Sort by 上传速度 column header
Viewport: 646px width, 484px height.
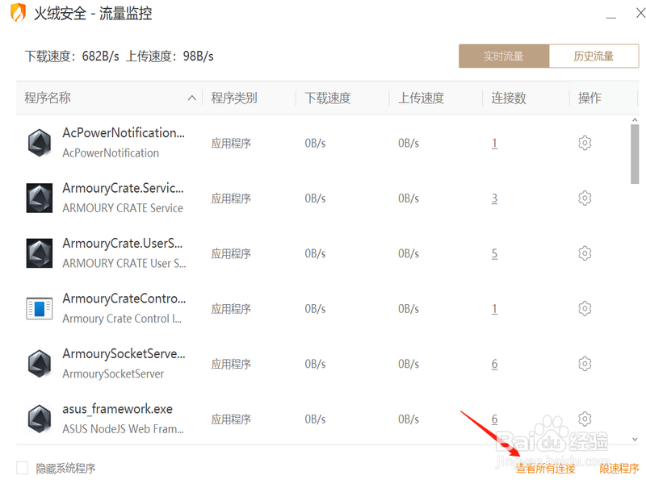[421, 98]
